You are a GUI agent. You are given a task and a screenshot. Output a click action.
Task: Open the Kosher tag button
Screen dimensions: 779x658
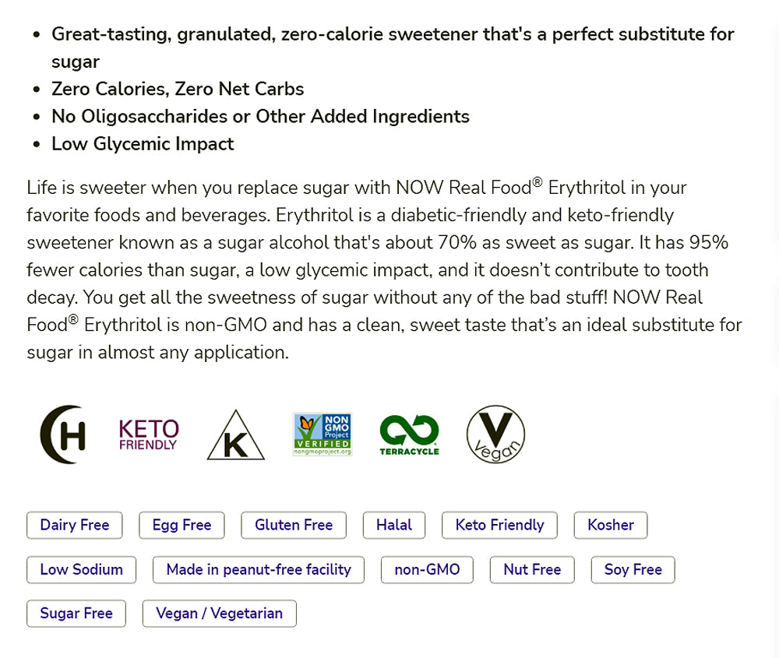coord(611,525)
